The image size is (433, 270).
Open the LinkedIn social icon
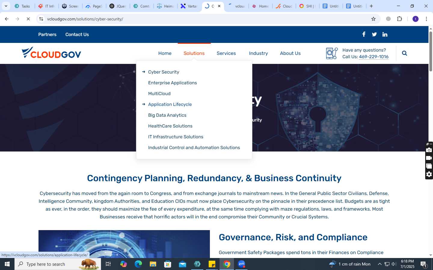pyautogui.click(x=385, y=34)
